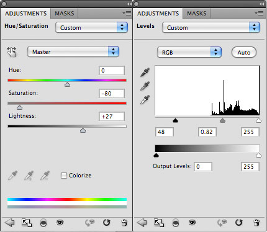Enable the Colorize checkbox

pos(64,176)
